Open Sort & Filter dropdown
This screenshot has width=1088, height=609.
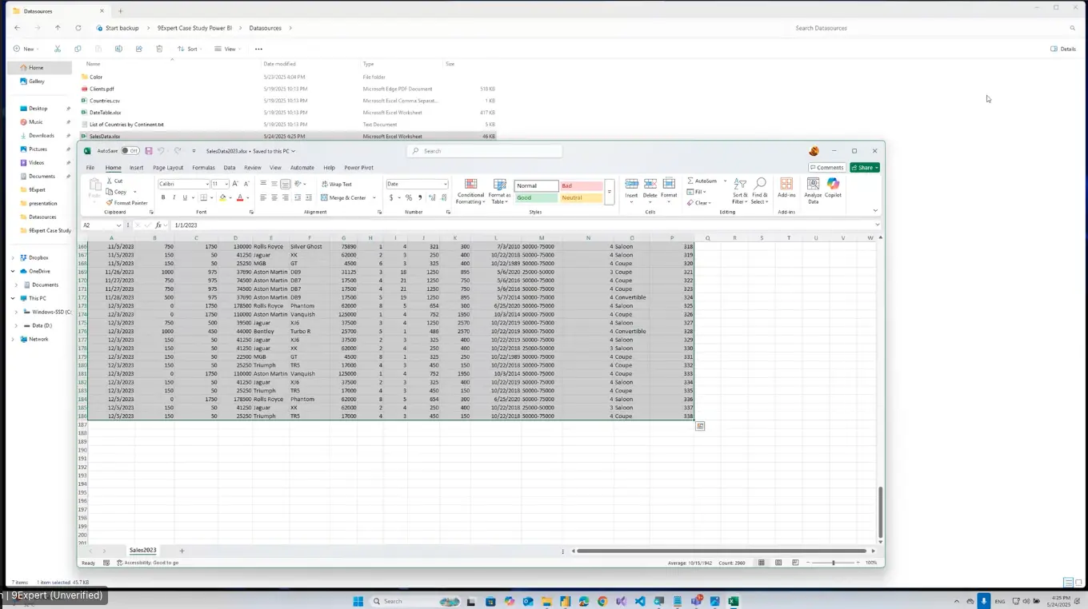[x=740, y=192]
